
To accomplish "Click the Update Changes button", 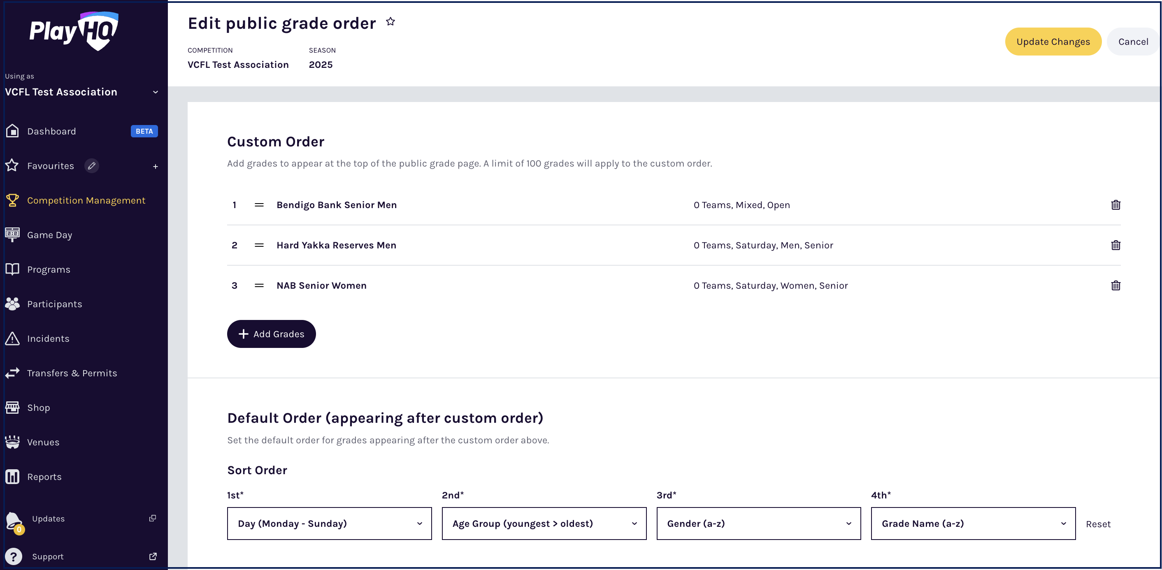I will (x=1053, y=42).
